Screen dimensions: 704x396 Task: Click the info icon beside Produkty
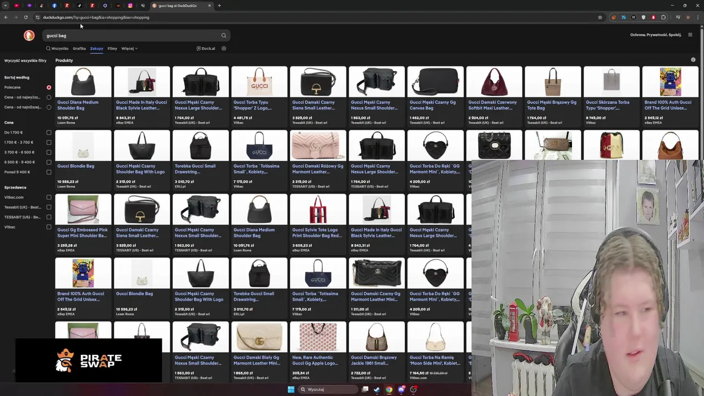[x=693, y=59]
